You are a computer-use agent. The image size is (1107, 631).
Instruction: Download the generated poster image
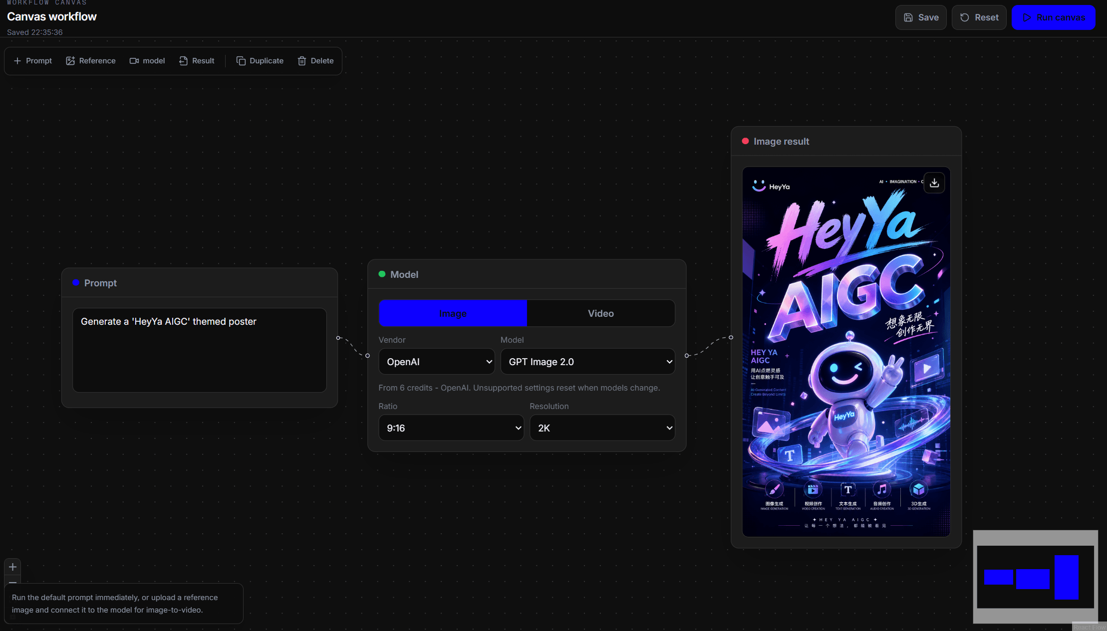click(x=934, y=183)
